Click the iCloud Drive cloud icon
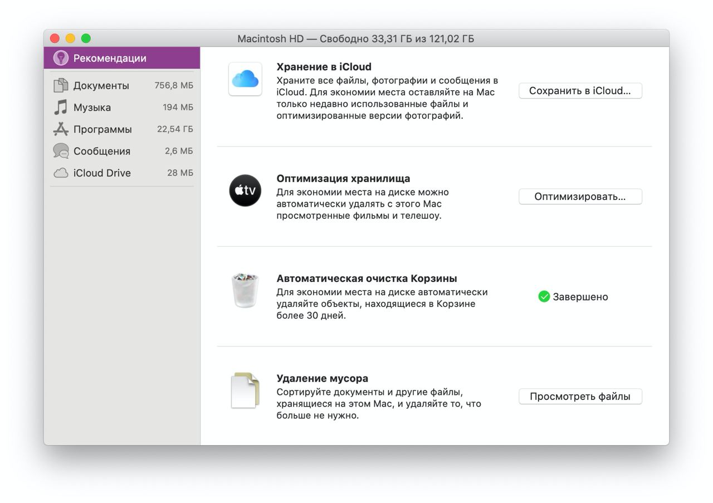Screen dimensions: 713x503 point(61,173)
